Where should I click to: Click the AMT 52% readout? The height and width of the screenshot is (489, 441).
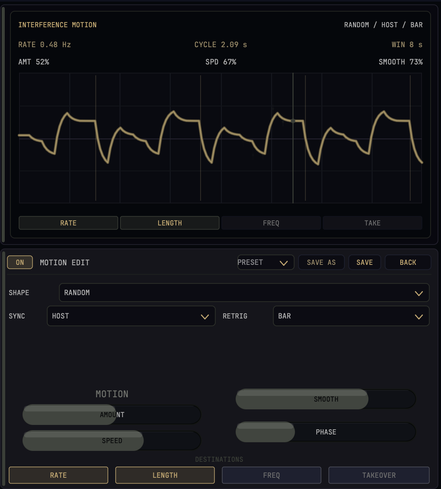34,62
